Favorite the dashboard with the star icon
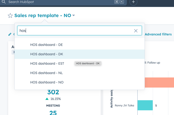This screenshot has height=115, width=174. [x=10, y=16]
